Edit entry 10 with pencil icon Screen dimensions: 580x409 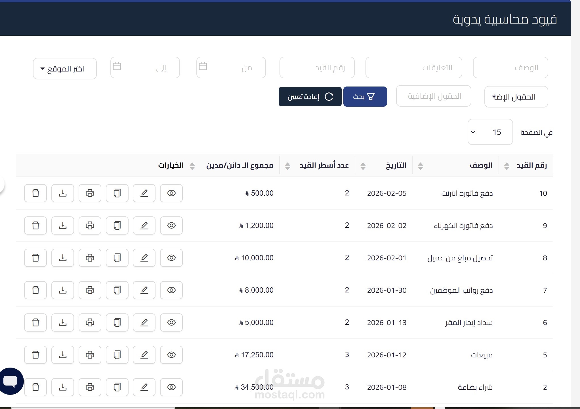(144, 193)
